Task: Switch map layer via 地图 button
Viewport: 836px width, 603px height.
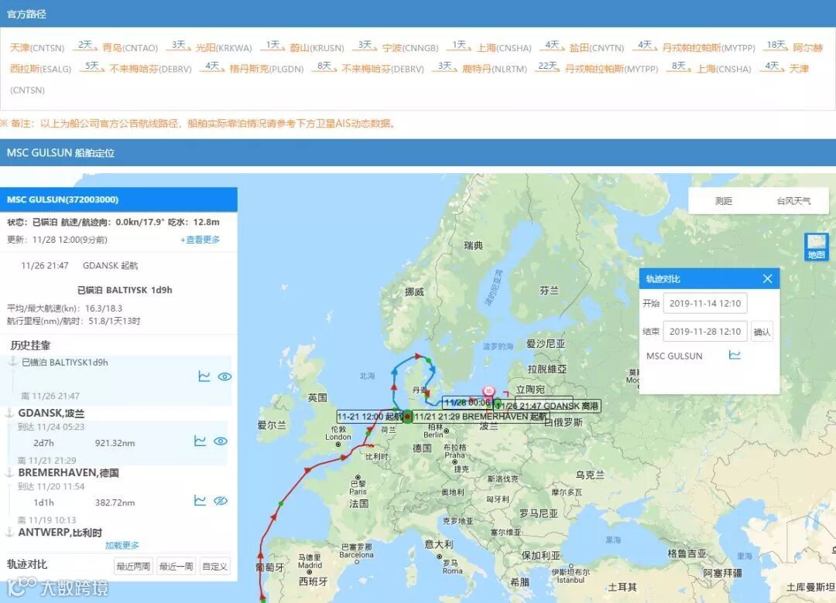Action: pos(817,247)
